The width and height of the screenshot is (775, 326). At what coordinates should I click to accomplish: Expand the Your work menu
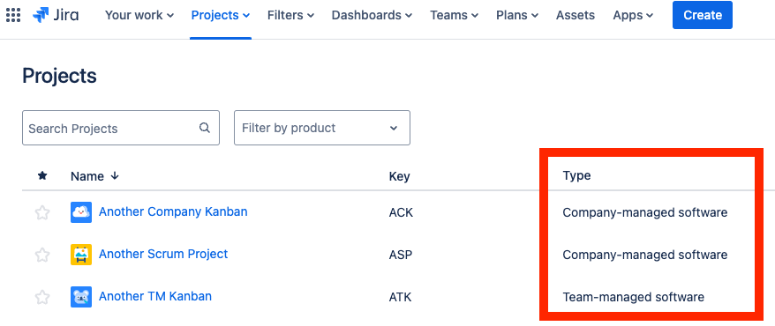pyautogui.click(x=139, y=15)
